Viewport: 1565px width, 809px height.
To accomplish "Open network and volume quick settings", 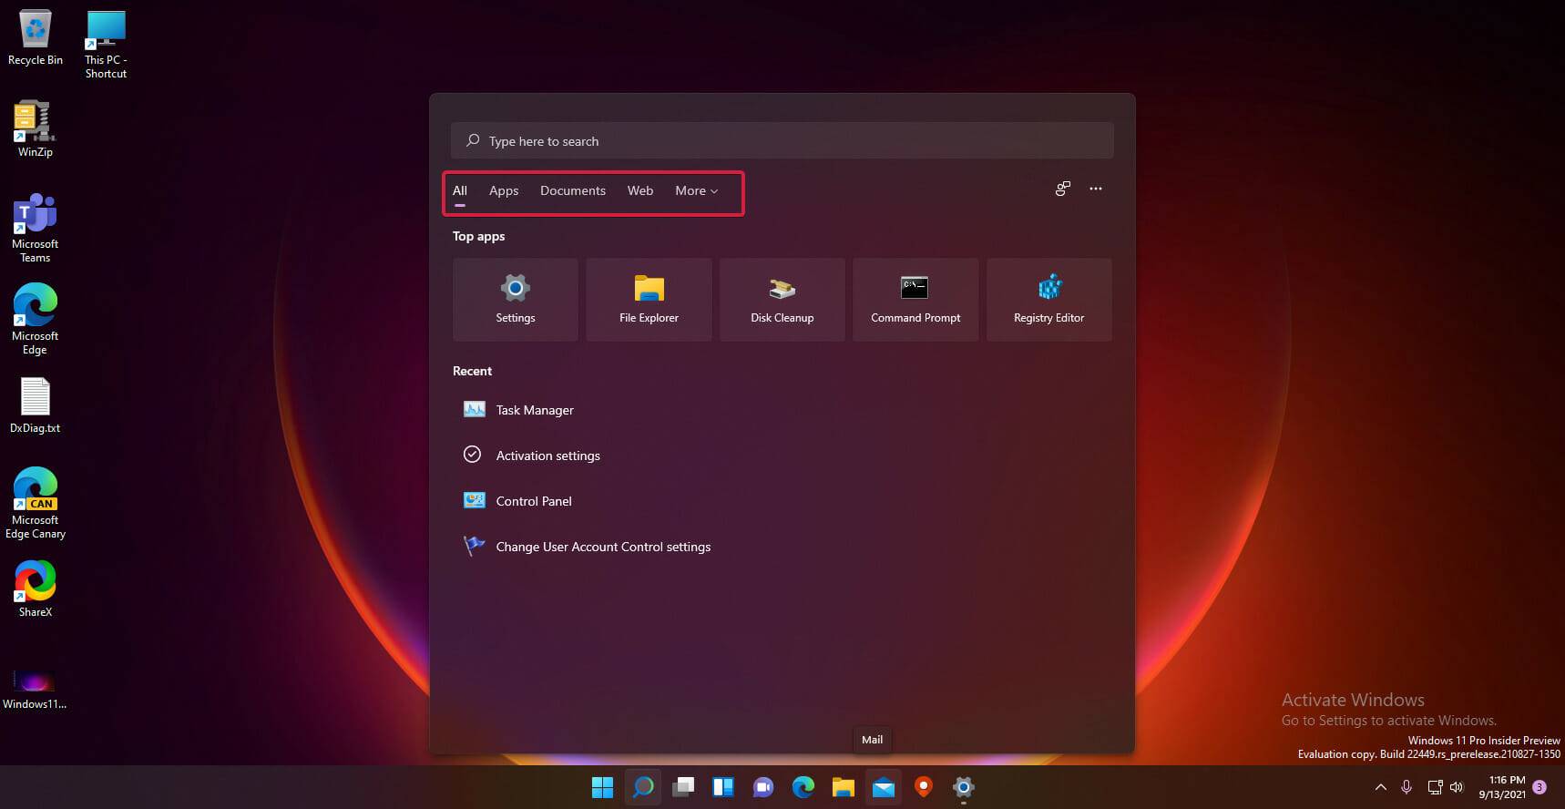I will click(1446, 787).
